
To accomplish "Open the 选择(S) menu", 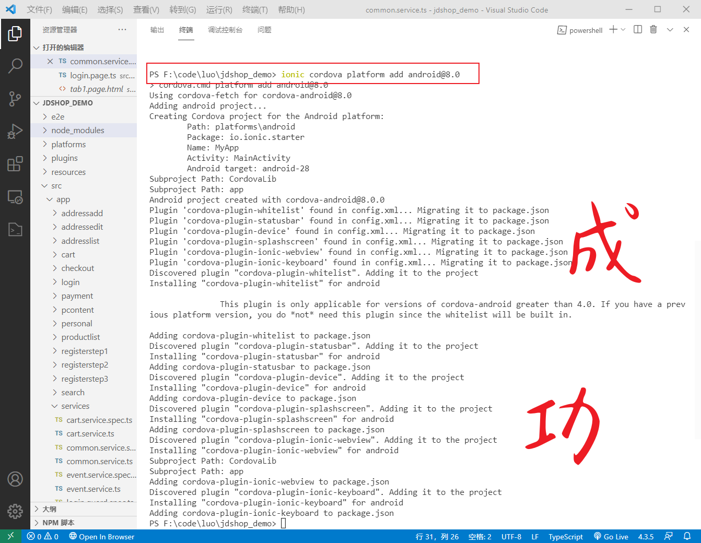I will click(110, 10).
